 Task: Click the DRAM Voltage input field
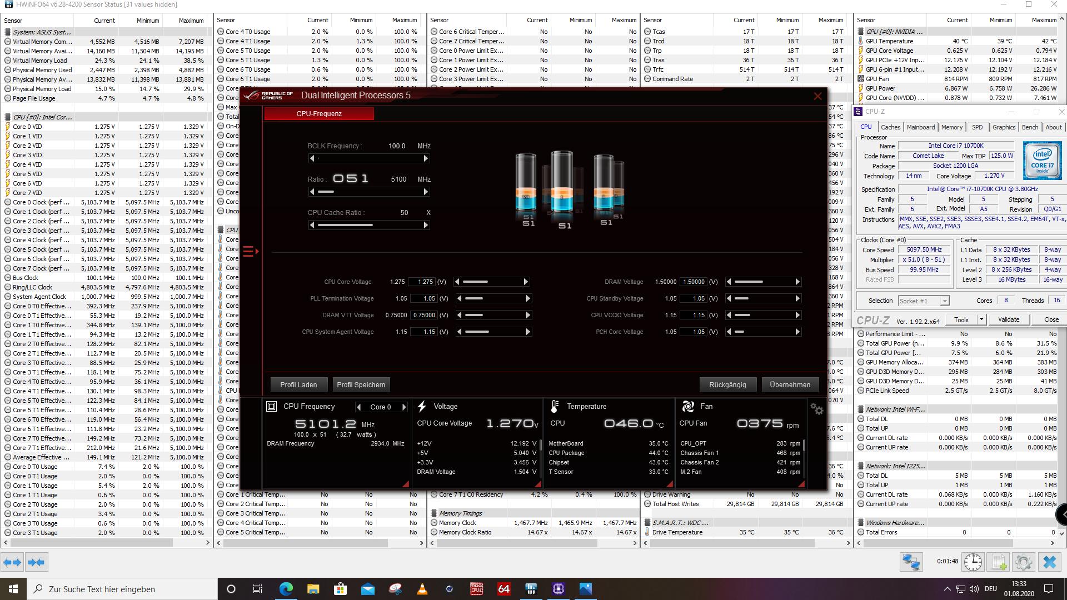pyautogui.click(x=694, y=282)
